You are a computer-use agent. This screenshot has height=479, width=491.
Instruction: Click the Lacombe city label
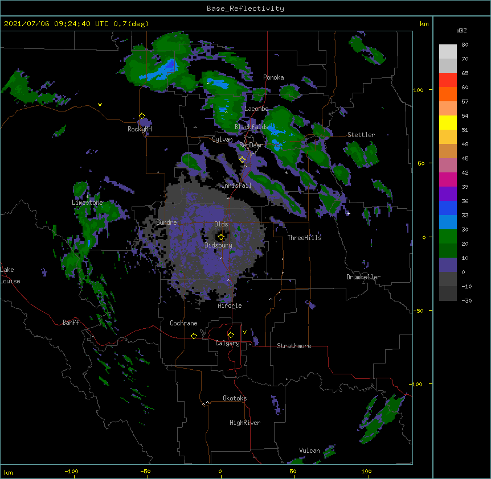point(256,109)
